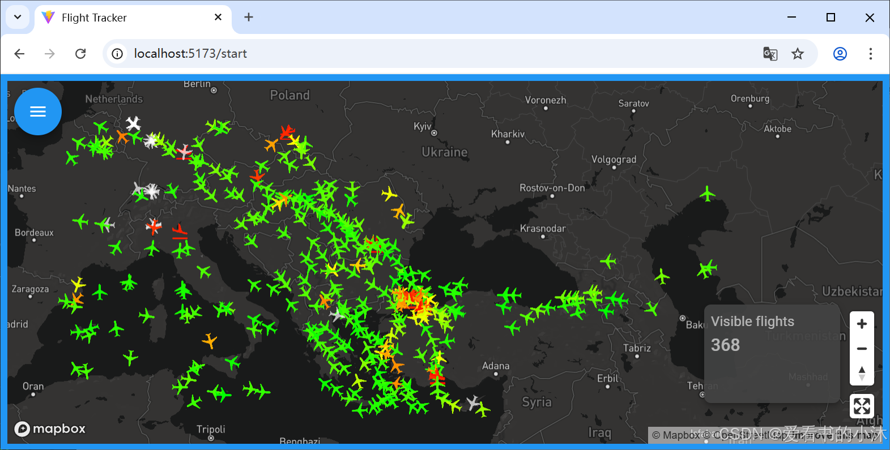
Task: Go back to the previous page
Action: click(19, 53)
